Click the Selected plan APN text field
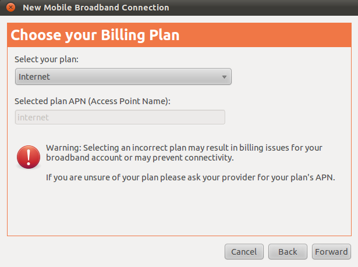 coord(120,117)
